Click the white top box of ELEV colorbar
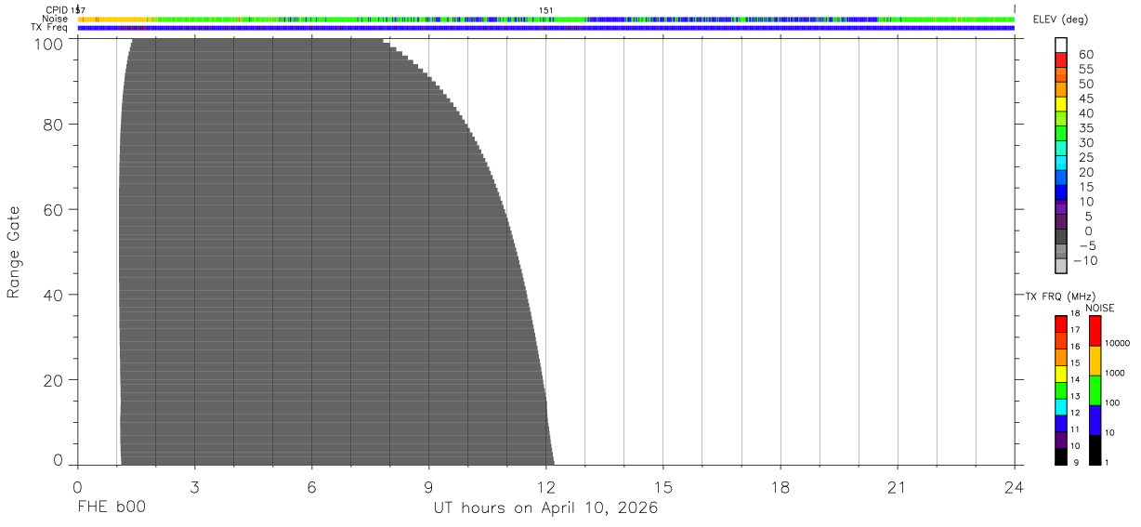Image resolution: width=1141 pixels, height=527 pixels. [1061, 45]
